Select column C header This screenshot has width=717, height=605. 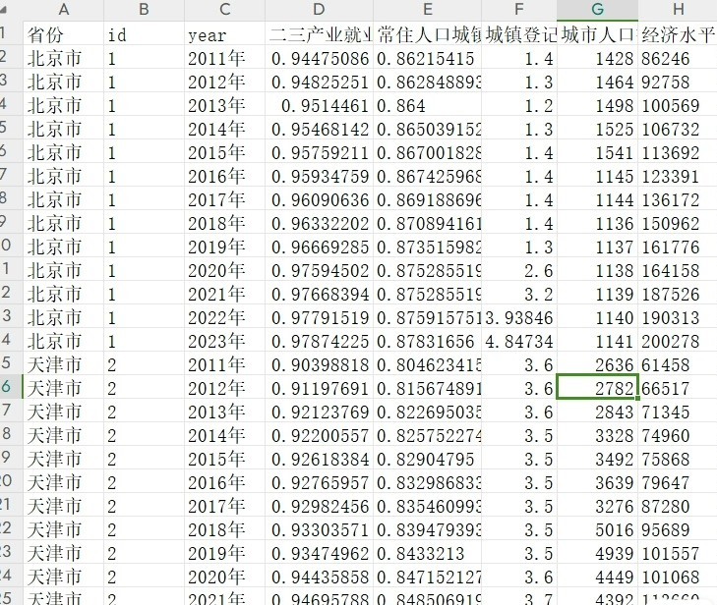224,10
